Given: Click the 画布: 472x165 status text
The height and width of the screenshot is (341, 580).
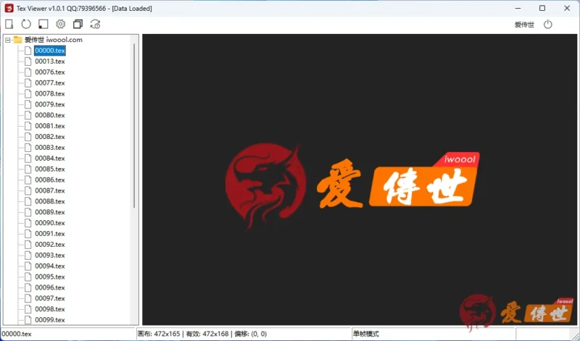Looking at the screenshot, I should click(159, 334).
